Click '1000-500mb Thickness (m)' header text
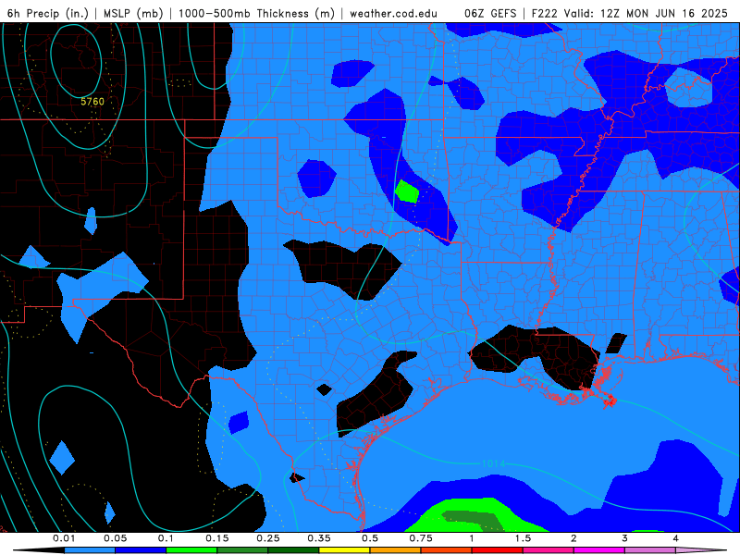This screenshot has width=740, height=555. [x=256, y=13]
